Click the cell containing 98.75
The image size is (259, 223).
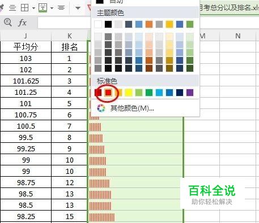point(26,182)
